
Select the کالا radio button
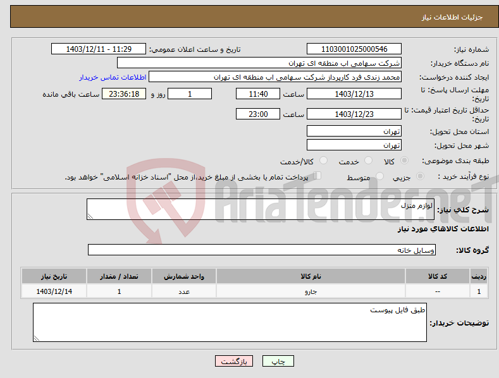(x=404, y=161)
